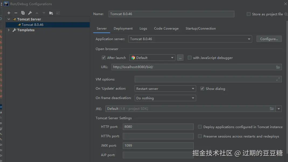
Task: Click the Name input field
Action: tap(171, 14)
